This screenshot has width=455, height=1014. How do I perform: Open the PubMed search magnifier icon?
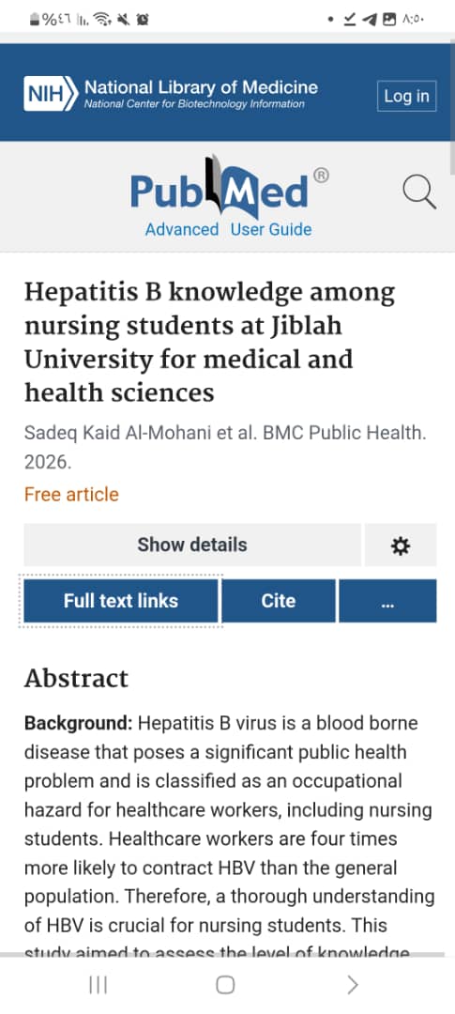pyautogui.click(x=419, y=193)
